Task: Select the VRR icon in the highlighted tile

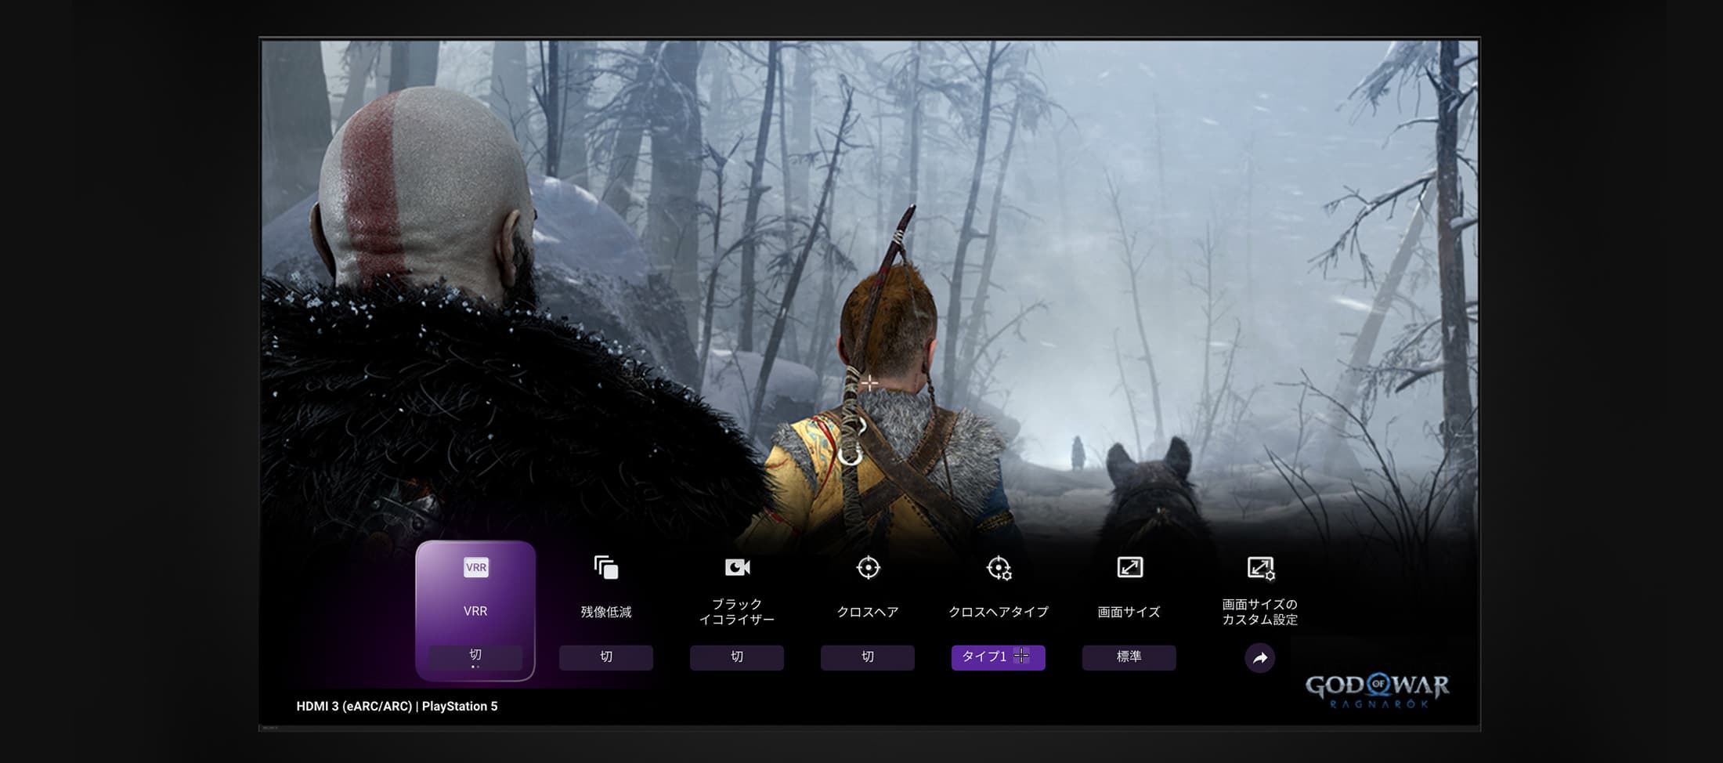Action: point(475,568)
